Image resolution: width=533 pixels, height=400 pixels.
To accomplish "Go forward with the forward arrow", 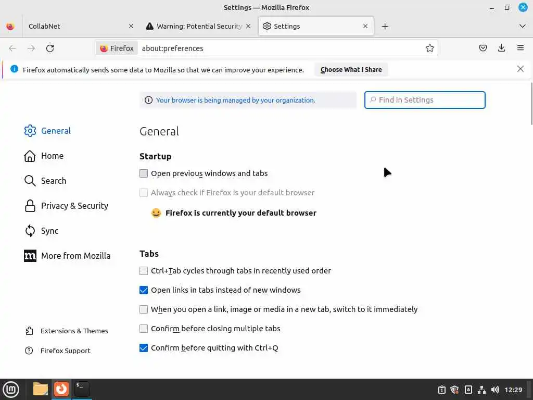I will [x=31, y=48].
